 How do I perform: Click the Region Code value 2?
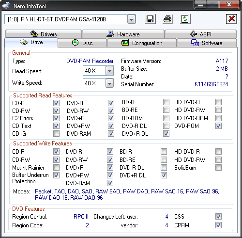87,225
